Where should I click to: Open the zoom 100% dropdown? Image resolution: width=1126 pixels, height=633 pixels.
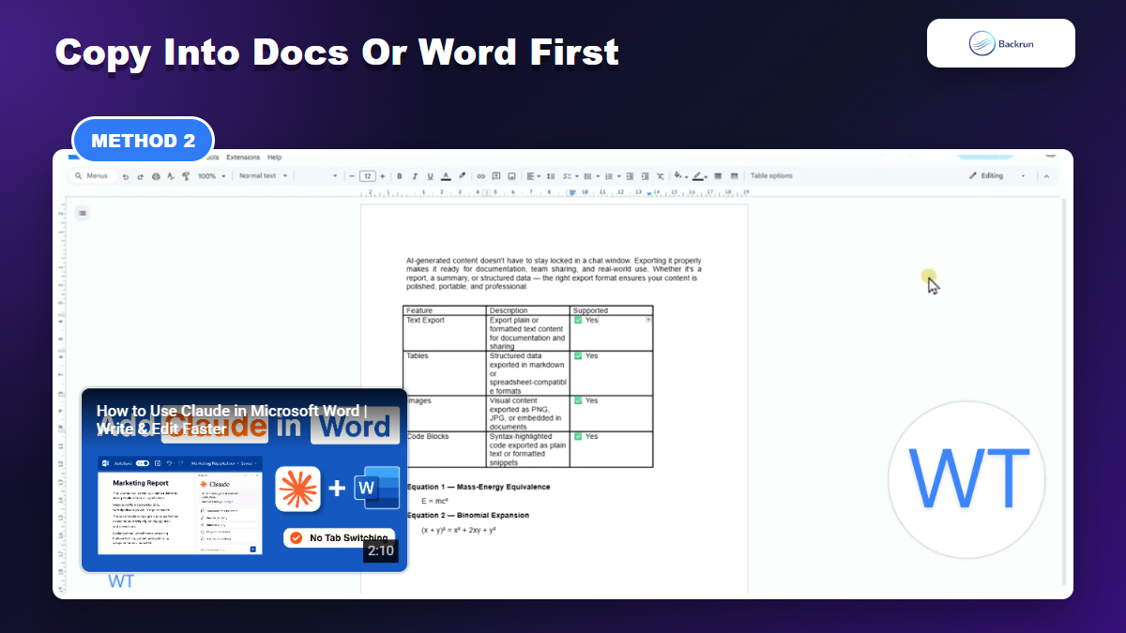click(x=212, y=176)
